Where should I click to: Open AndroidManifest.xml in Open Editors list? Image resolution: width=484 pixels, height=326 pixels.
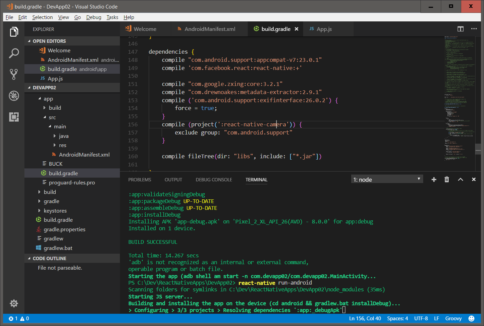point(72,60)
